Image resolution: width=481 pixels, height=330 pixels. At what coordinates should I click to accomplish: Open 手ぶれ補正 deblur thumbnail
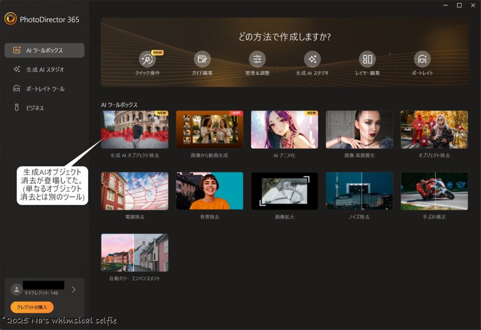(434, 191)
